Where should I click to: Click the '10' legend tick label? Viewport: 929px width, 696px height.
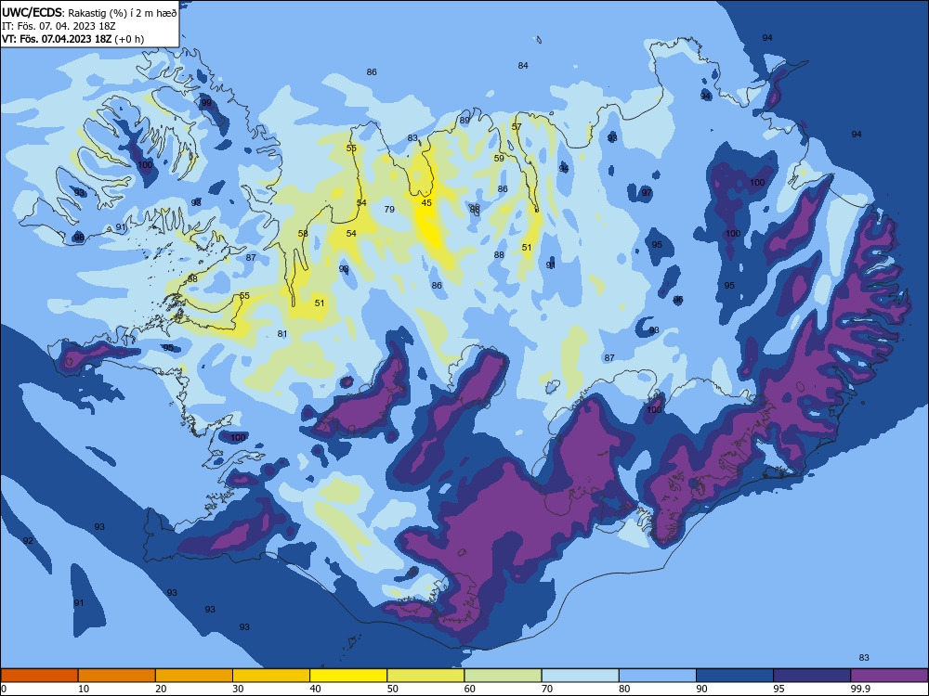point(84,689)
